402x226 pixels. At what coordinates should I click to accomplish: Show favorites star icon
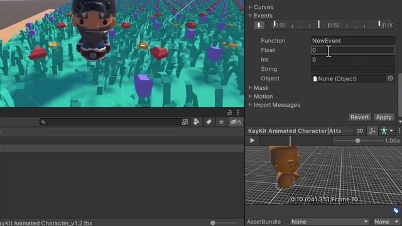point(221,122)
